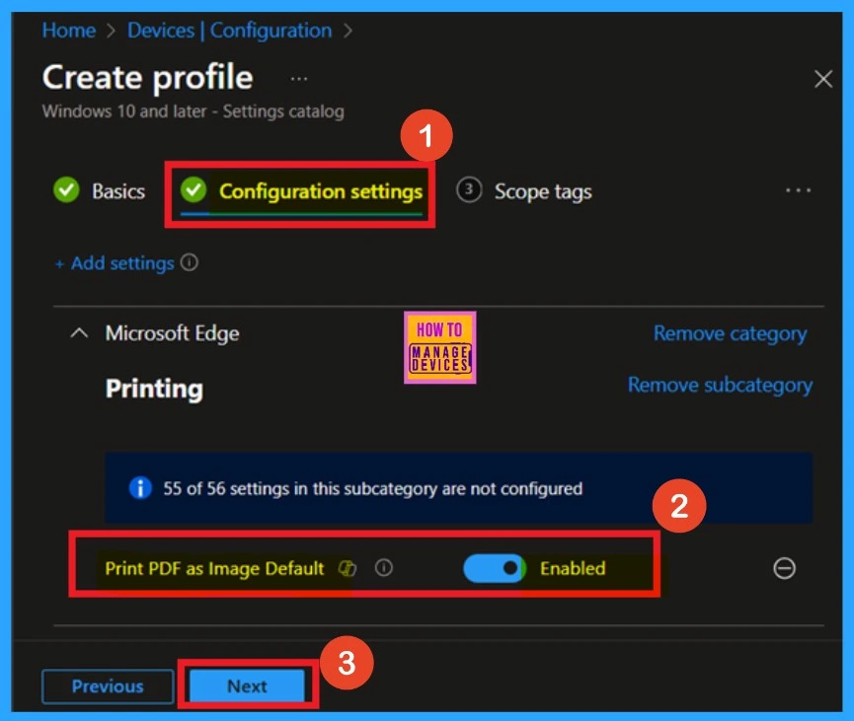This screenshot has height=721, width=854.
Task: Click '55 of 56 settings' banner text
Action: click(x=372, y=488)
